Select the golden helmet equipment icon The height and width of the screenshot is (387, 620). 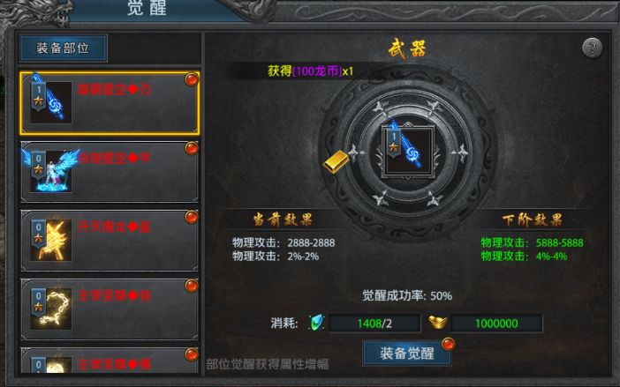pyautogui.click(x=50, y=241)
